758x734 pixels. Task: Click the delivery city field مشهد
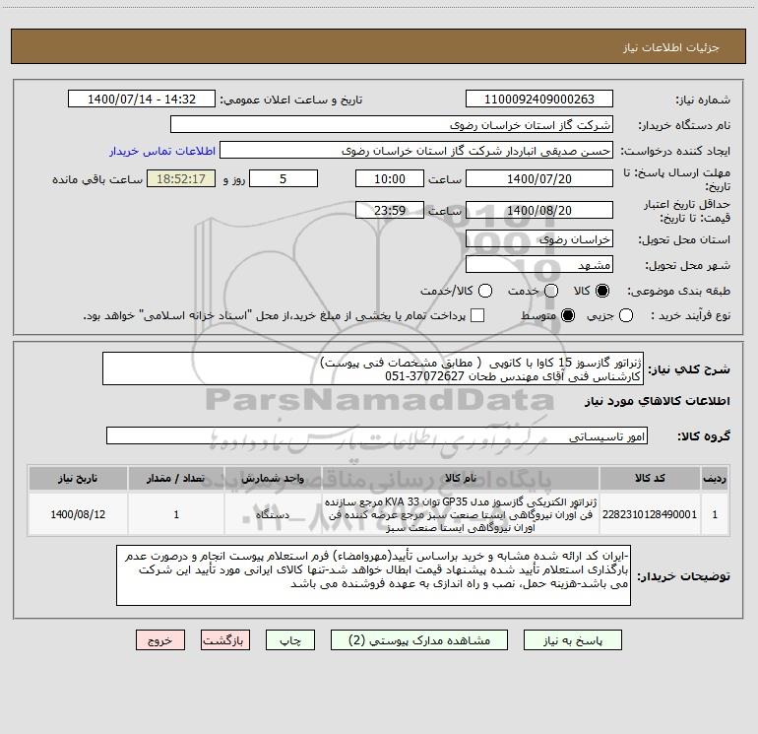pyautogui.click(x=539, y=264)
